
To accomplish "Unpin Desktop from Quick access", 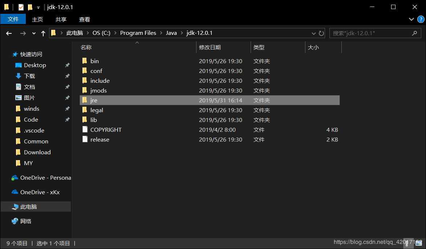I will 67,65.
